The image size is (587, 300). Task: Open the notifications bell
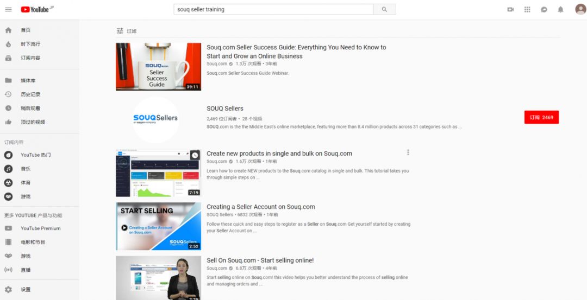[560, 9]
